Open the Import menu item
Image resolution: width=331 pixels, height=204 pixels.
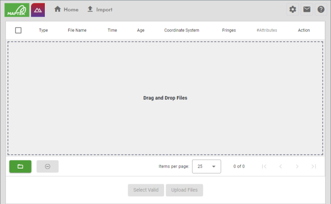click(x=100, y=9)
